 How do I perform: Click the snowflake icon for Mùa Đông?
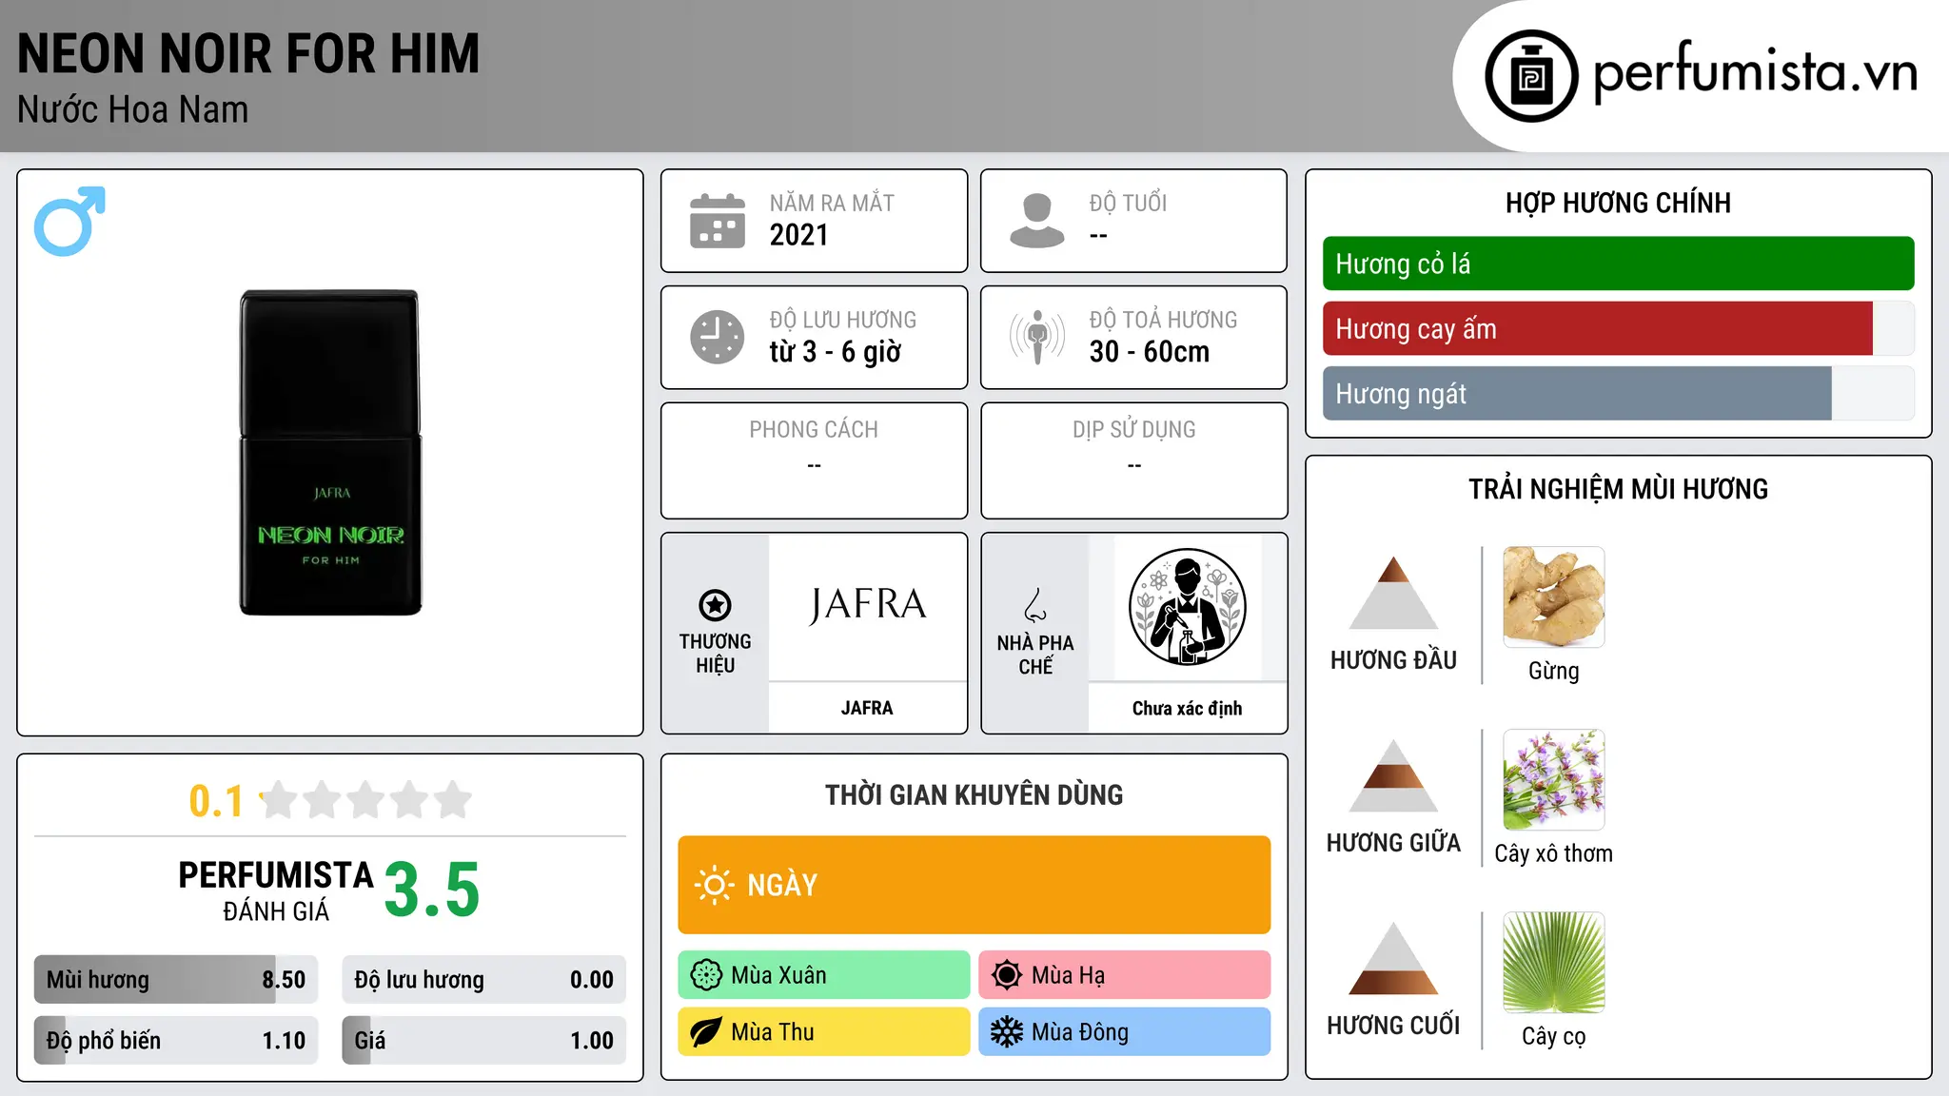(x=1007, y=1032)
